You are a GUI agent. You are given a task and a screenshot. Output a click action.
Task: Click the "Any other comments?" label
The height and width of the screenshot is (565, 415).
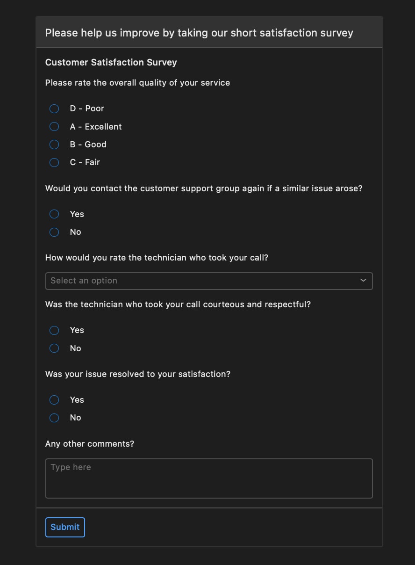[90, 443]
